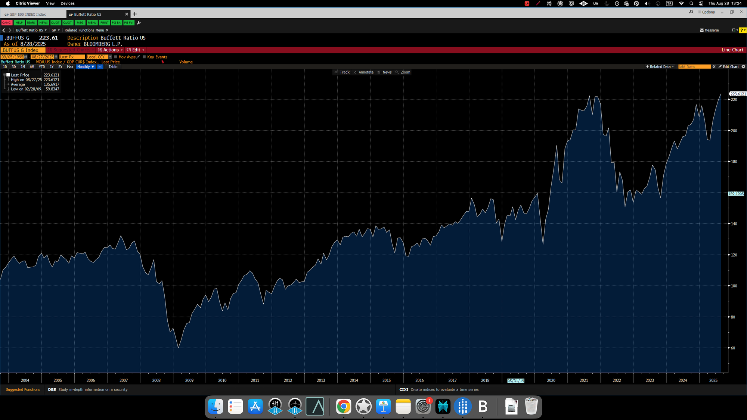The width and height of the screenshot is (747, 420).
Task: Change Monthly periodicity dropdown
Action: point(86,67)
